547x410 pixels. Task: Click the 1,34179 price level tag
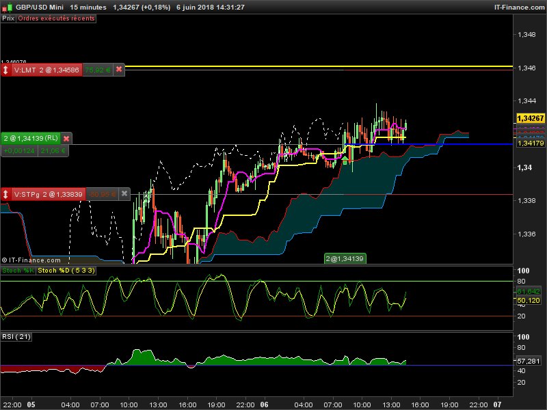click(531, 143)
